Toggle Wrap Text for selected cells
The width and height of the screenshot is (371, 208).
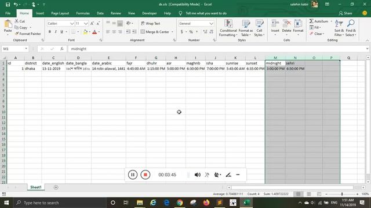click(x=151, y=23)
